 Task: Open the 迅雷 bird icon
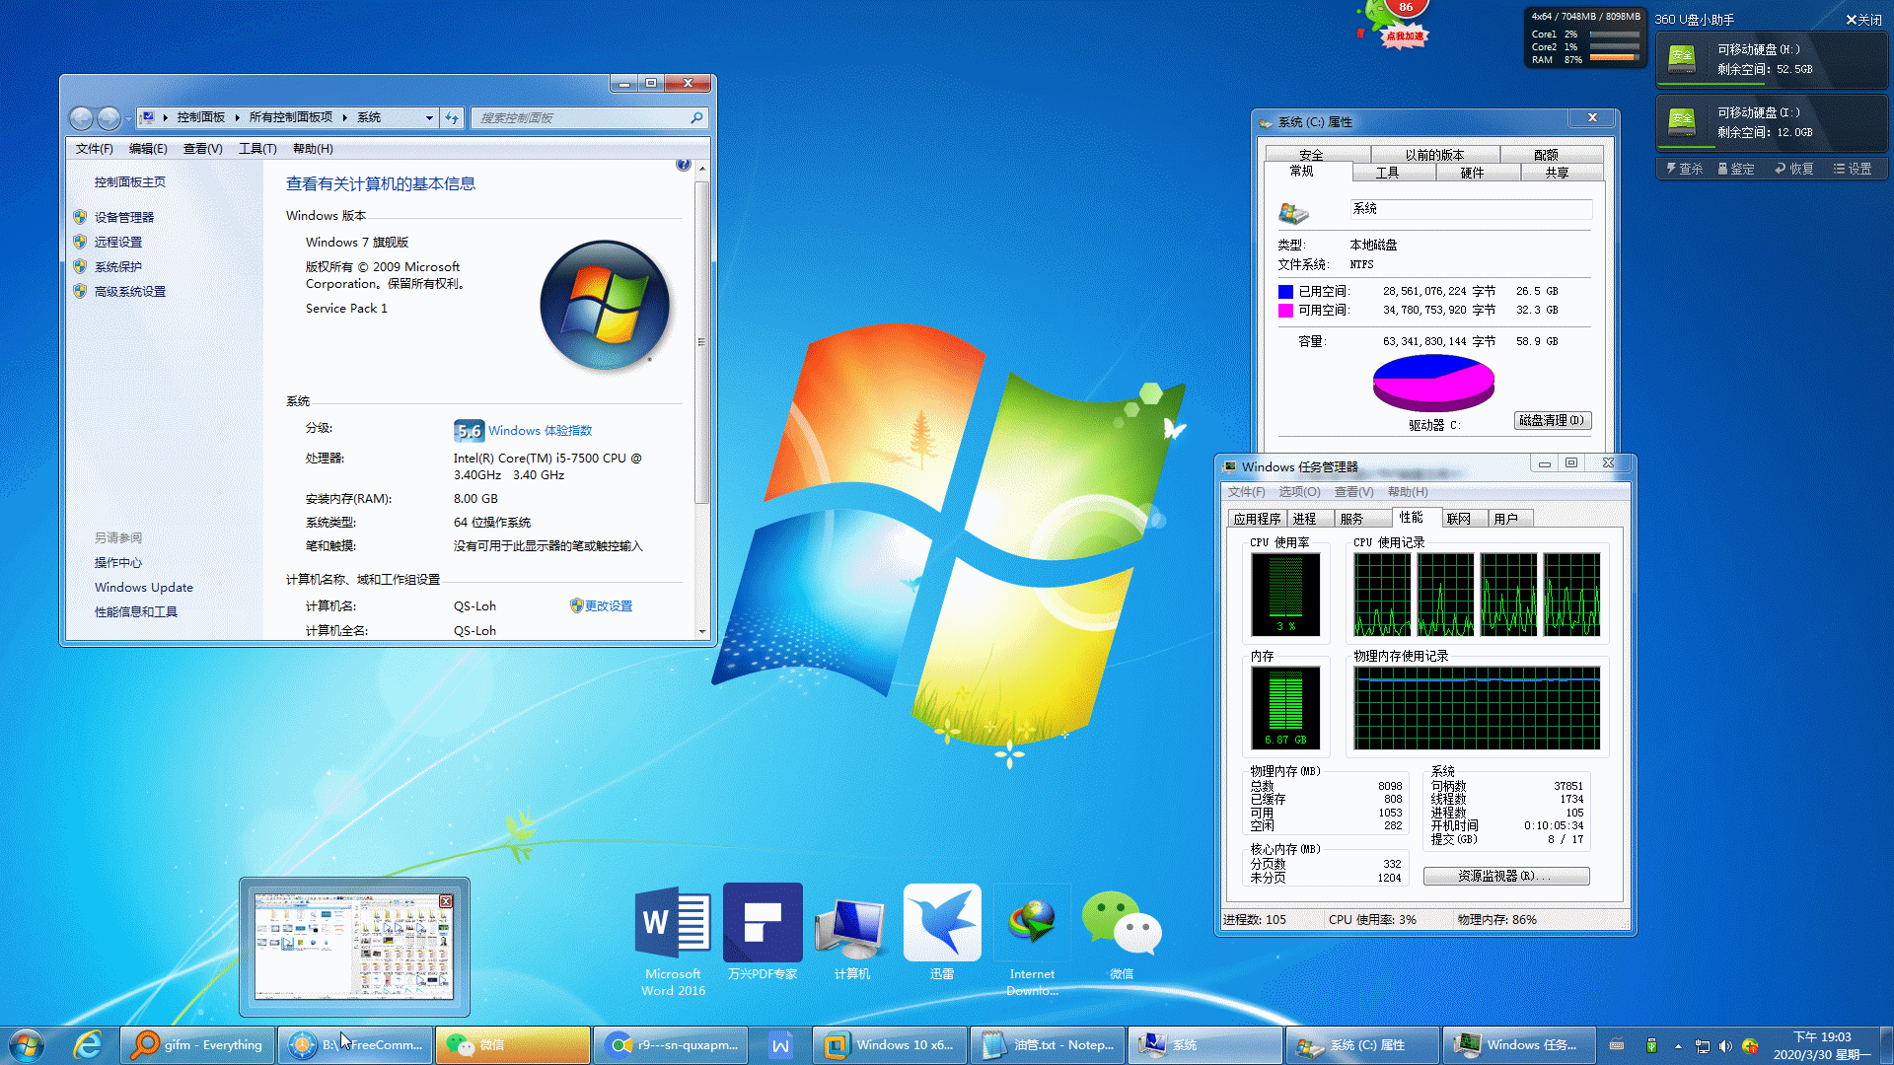(x=942, y=923)
